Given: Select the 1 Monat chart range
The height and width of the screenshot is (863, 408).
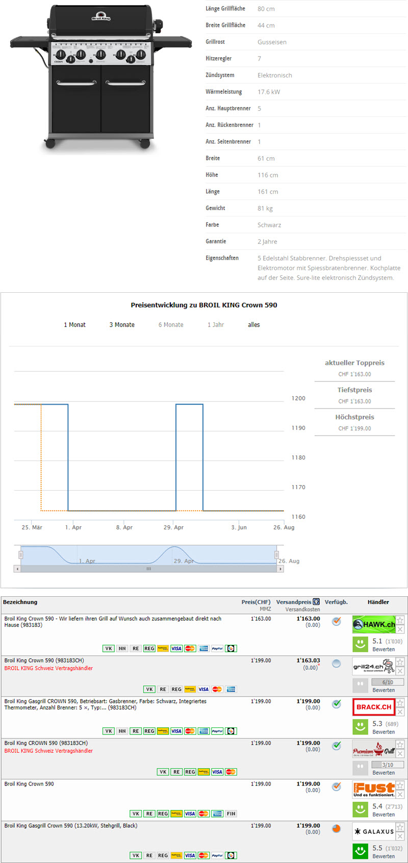Looking at the screenshot, I should (74, 325).
